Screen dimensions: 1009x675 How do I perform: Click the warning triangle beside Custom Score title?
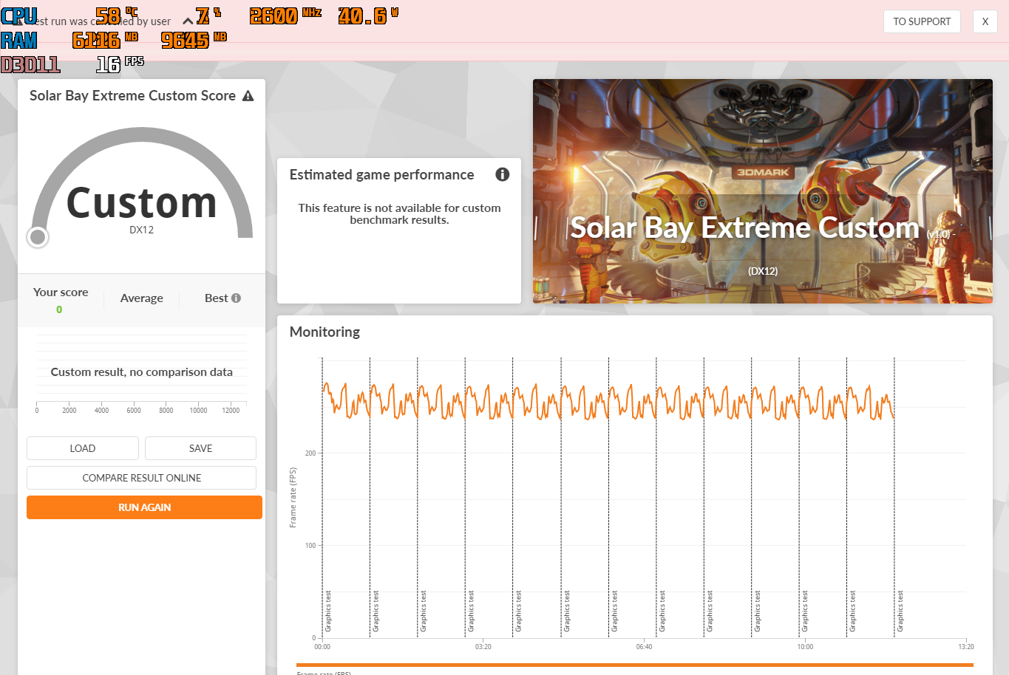tap(248, 96)
